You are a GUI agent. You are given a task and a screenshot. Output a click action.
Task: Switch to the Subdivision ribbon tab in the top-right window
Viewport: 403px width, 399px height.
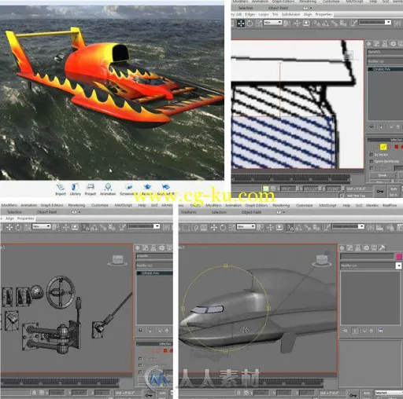290,14
